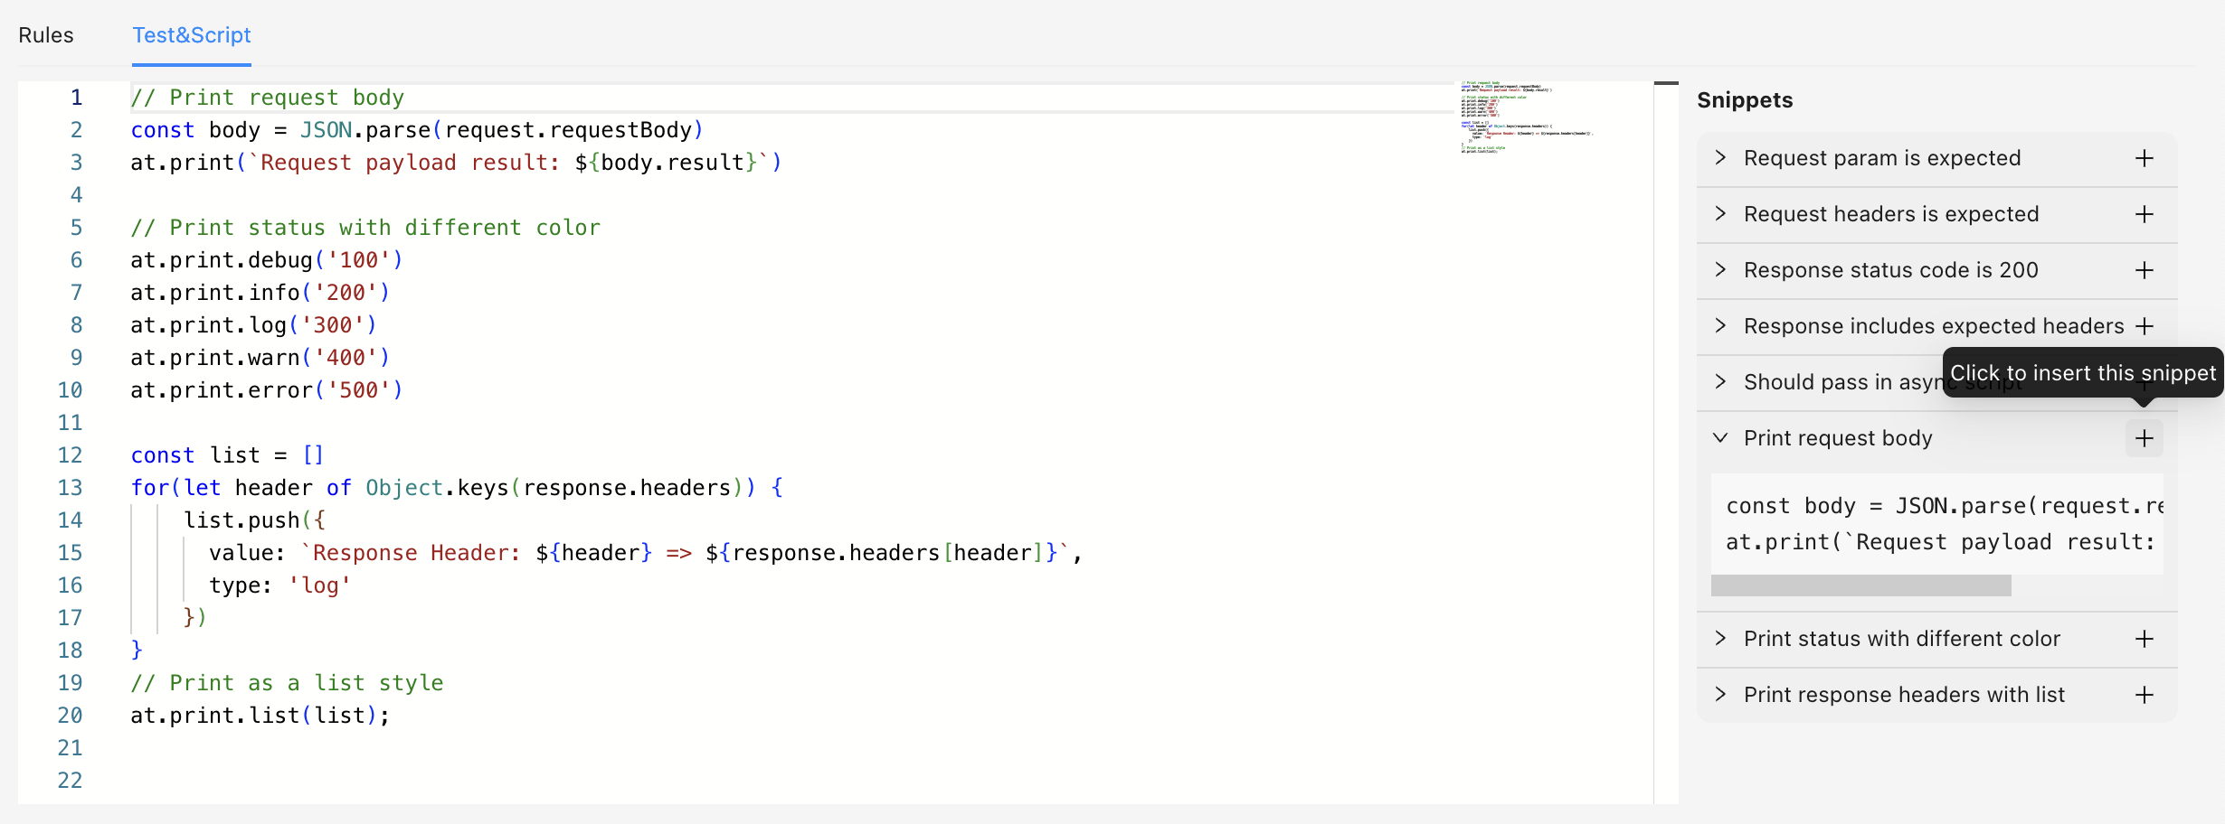Click the minus icon above the editor
2225x824 pixels.
pos(1667,81)
